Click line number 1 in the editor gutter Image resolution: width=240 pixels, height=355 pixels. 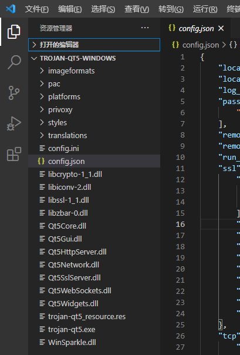(x=182, y=57)
